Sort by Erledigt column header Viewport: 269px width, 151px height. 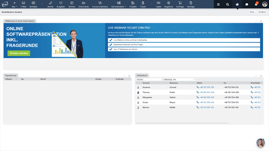click(98, 79)
